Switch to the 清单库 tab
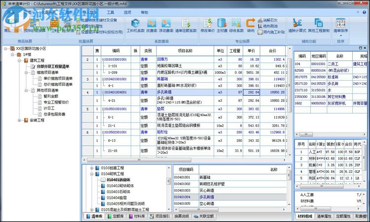This screenshot has width=370, height=222. tap(94, 216)
